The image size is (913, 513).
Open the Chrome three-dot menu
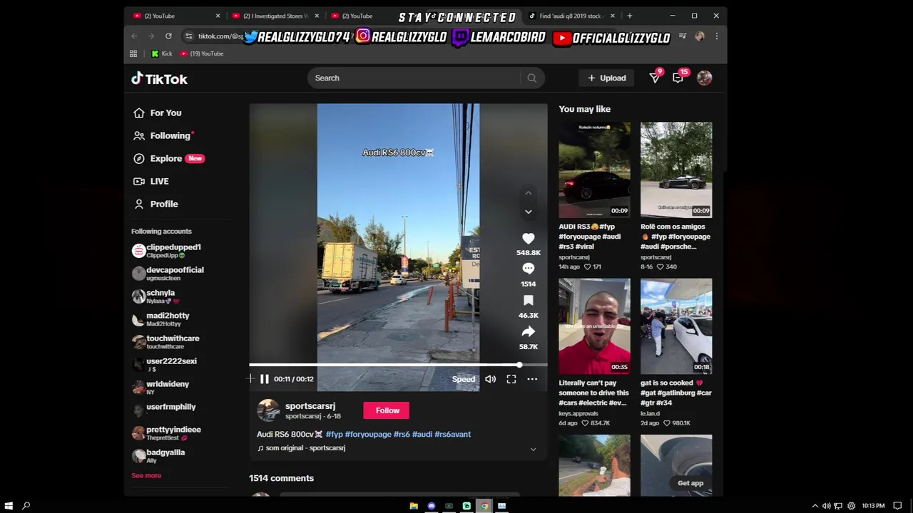(x=716, y=36)
